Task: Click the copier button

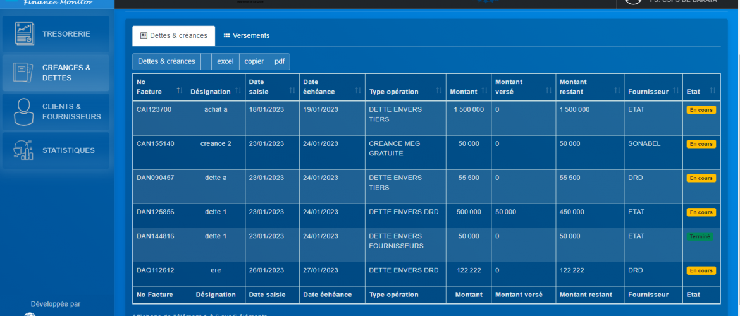Action: (254, 61)
